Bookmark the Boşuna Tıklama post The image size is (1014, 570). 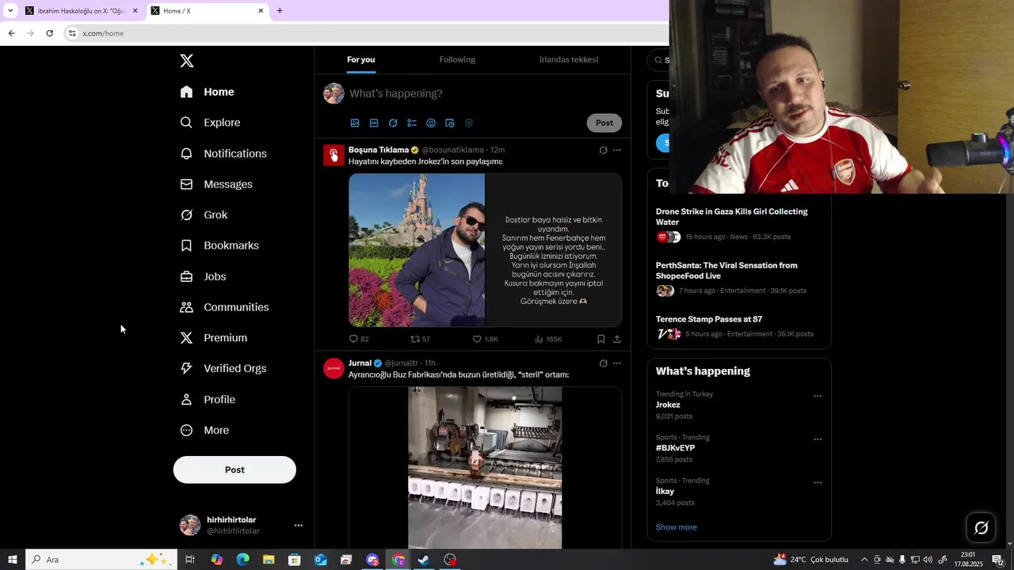601,339
